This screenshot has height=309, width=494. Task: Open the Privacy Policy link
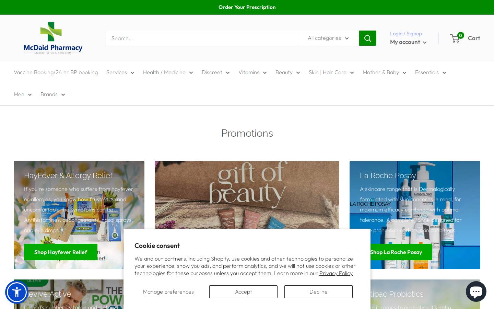click(x=336, y=273)
